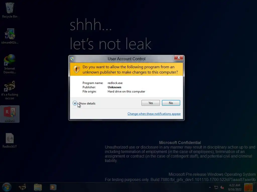Open Windows Media Player from taskbar
The width and height of the screenshot is (257, 192).
tap(53, 187)
